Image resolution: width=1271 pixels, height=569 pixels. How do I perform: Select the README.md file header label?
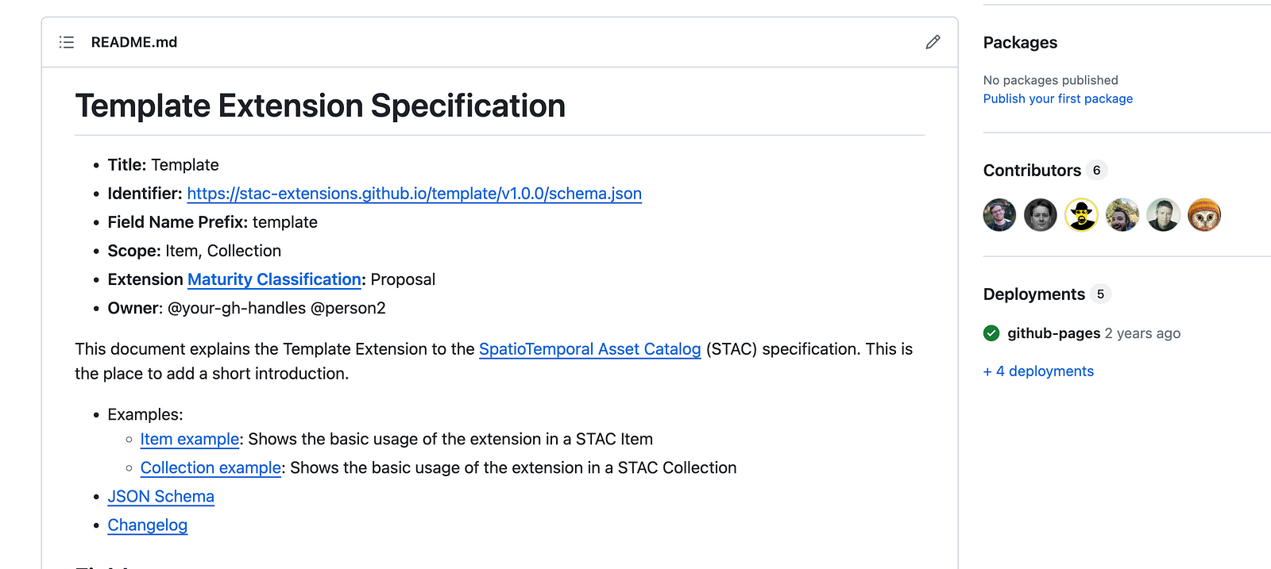pos(133,42)
